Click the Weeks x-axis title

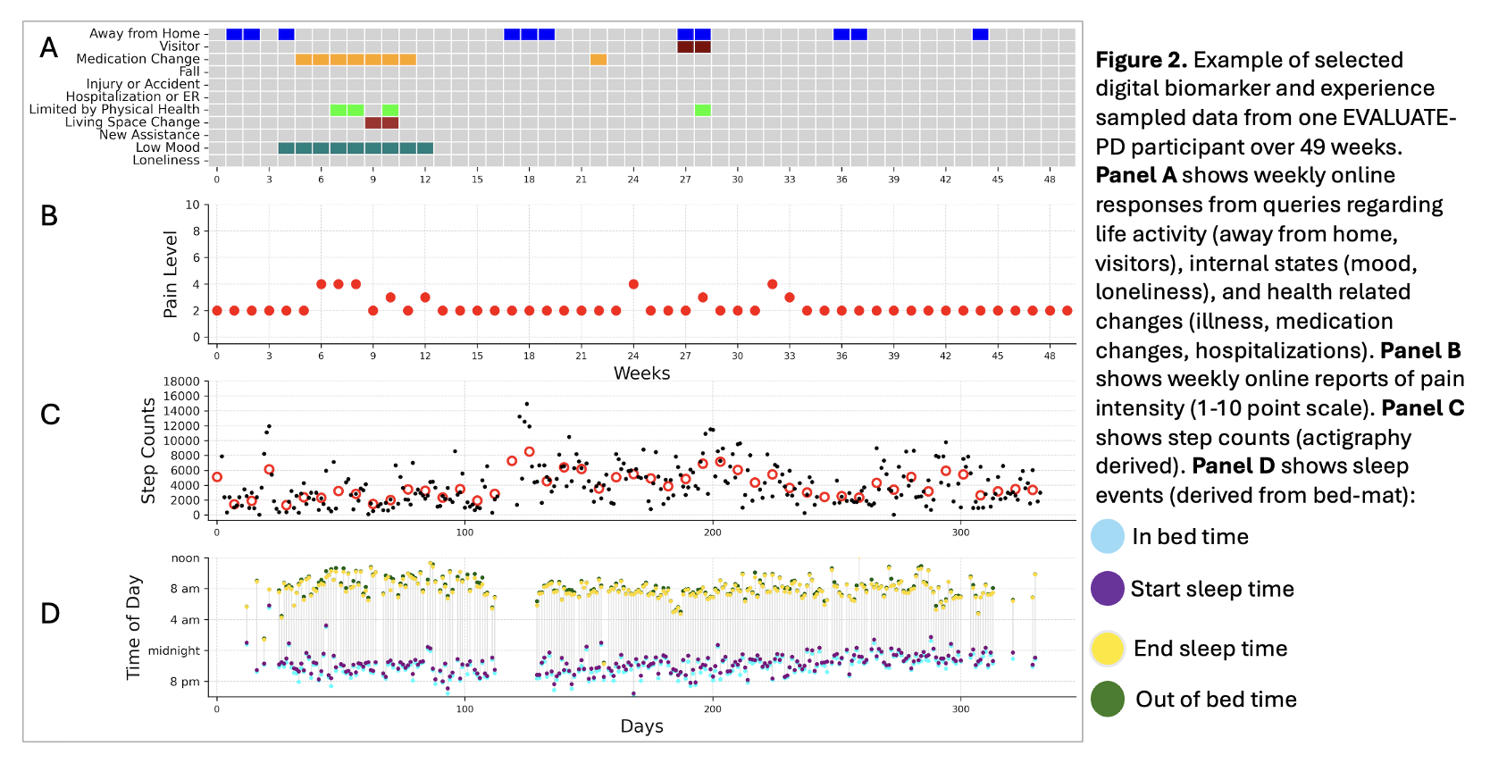click(x=641, y=373)
